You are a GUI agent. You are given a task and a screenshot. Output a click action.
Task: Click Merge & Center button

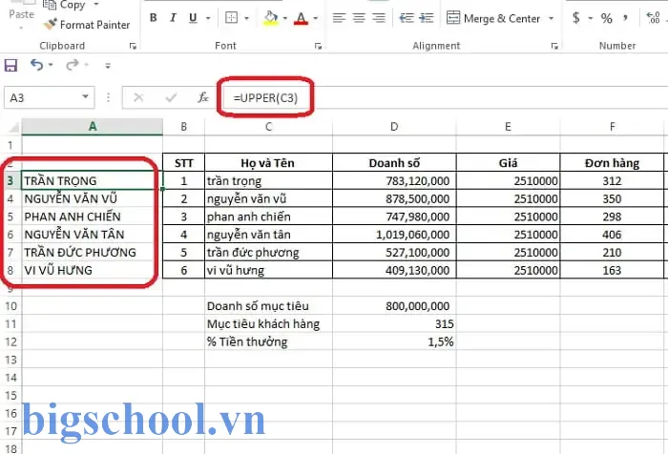coord(493,18)
